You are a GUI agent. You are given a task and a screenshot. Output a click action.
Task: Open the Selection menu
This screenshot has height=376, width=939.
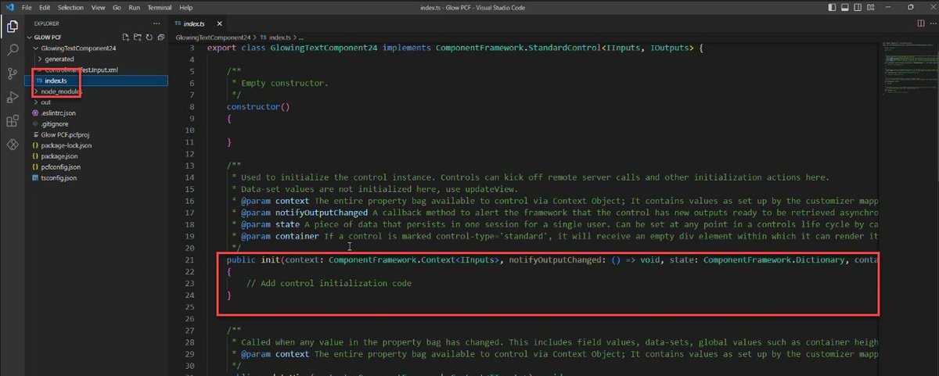(x=70, y=7)
